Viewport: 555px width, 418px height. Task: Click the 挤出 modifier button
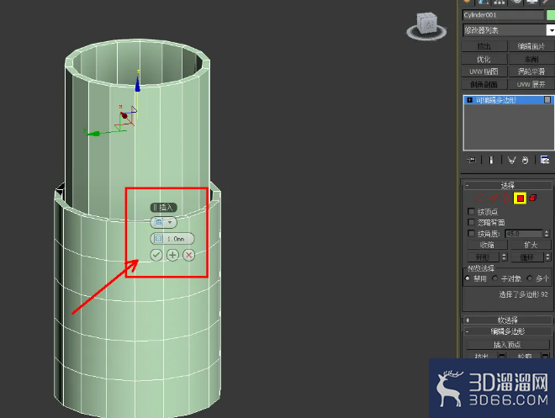(484, 46)
